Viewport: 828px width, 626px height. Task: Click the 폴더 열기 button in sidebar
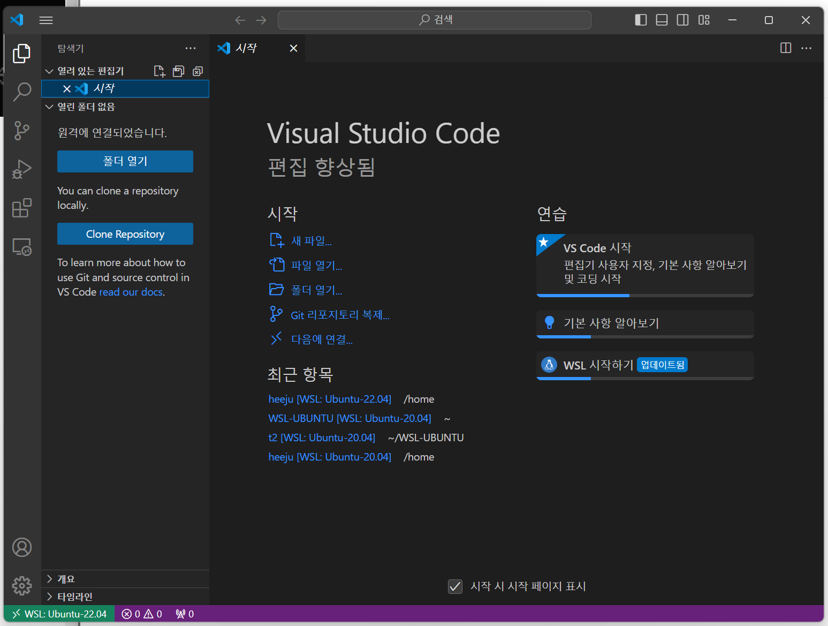click(x=125, y=161)
